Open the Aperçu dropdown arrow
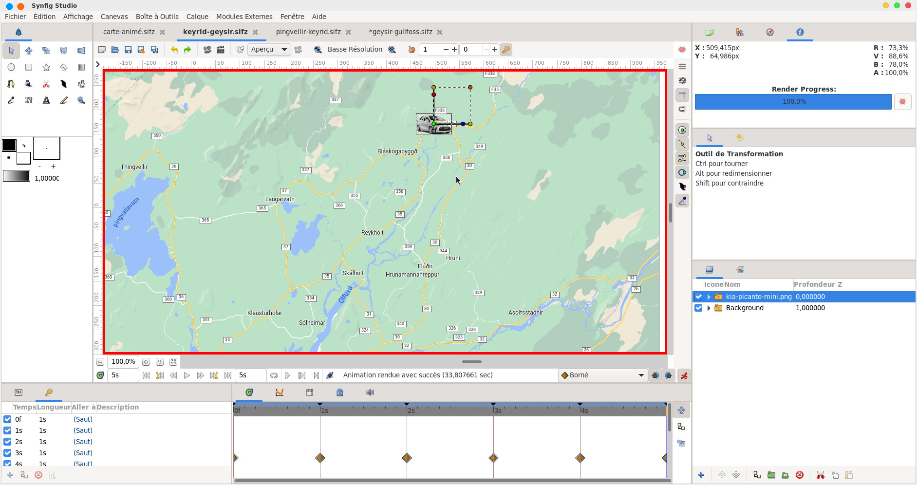 [284, 50]
